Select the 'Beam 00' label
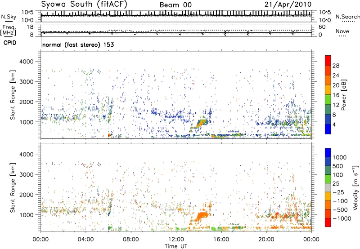This screenshot has height=249, width=360. (x=175, y=5)
